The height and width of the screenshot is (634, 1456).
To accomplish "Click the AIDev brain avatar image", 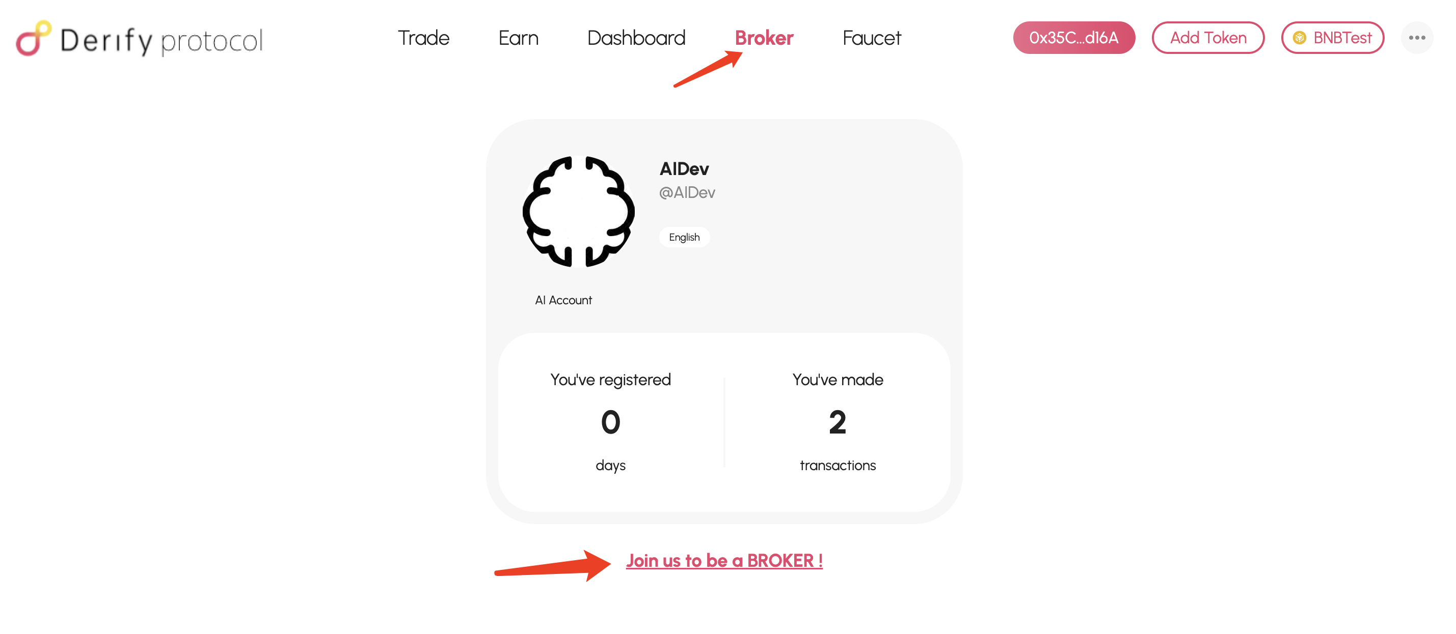I will tap(578, 211).
